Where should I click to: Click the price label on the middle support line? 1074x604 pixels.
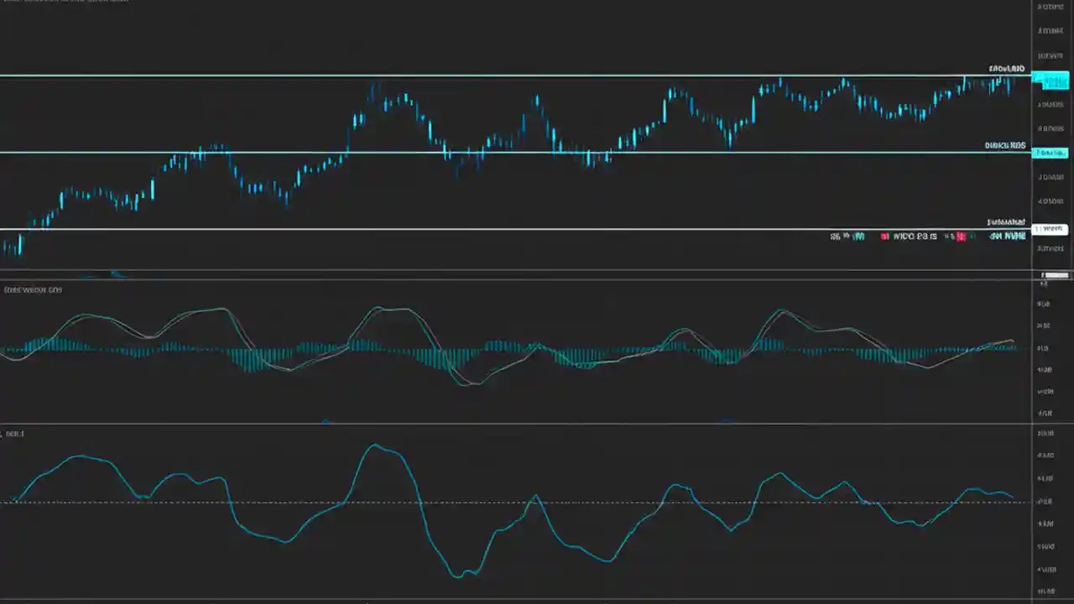(1004, 145)
